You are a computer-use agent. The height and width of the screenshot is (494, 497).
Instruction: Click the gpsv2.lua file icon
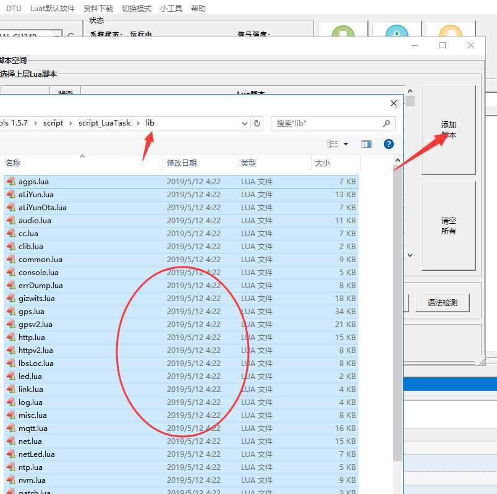11,325
